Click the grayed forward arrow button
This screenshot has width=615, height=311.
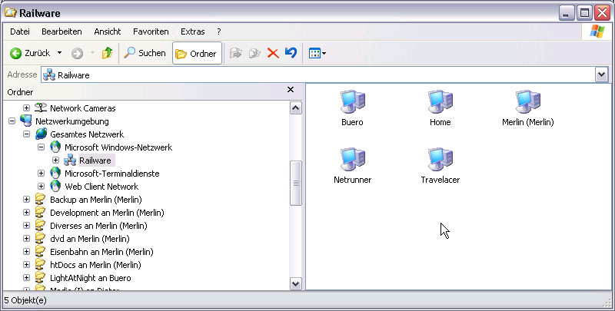pyautogui.click(x=78, y=53)
